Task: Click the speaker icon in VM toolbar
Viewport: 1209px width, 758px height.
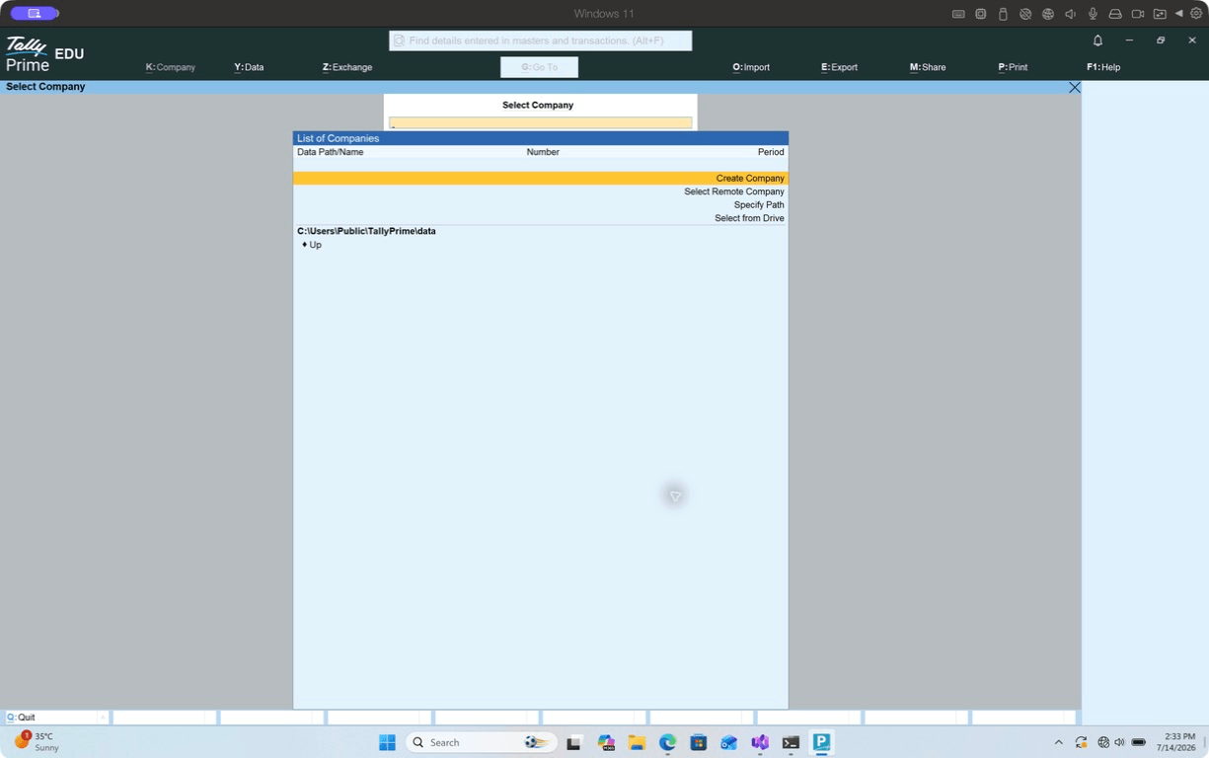Action: click(1070, 14)
